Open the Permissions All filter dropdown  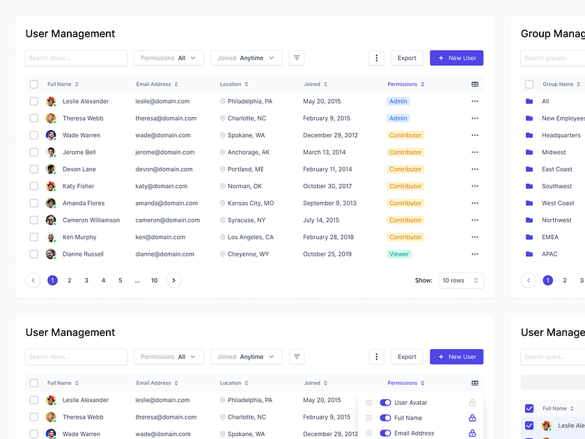click(169, 58)
